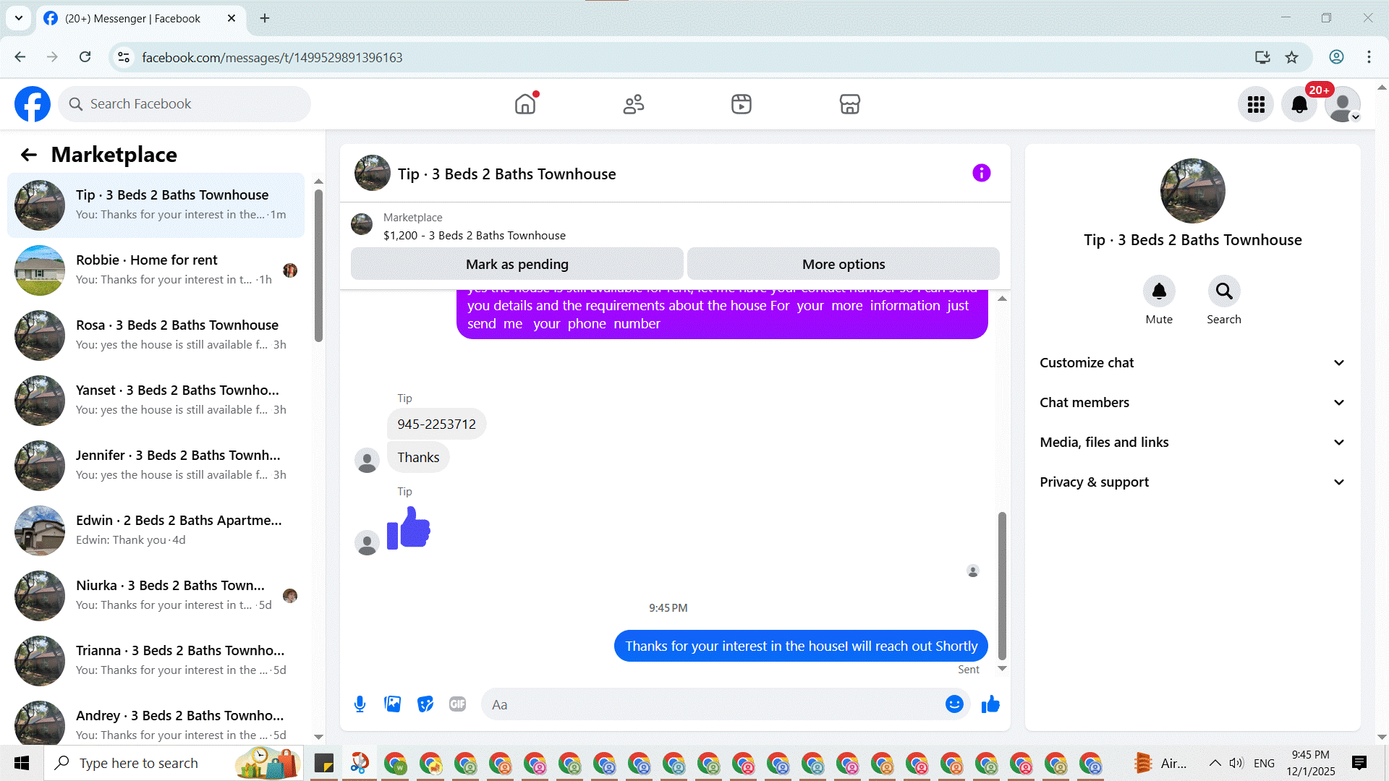Click the address bar URL

pos(272,57)
